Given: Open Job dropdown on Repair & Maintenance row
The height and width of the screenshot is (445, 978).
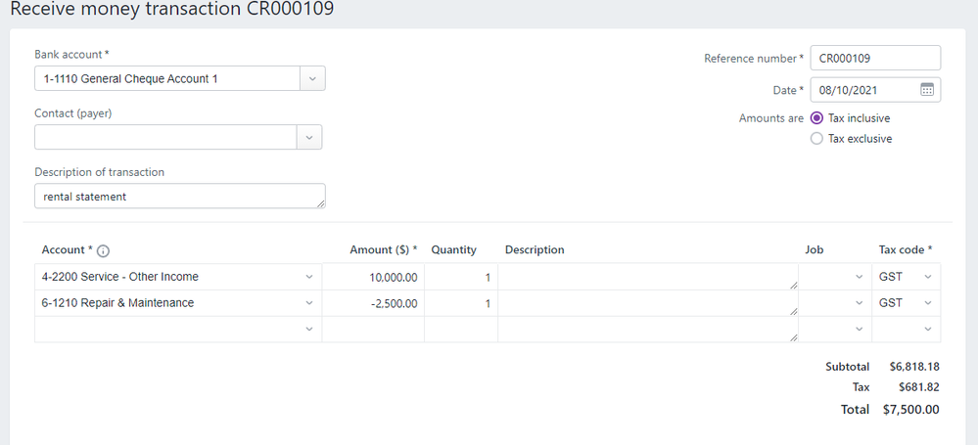Looking at the screenshot, I should pos(859,303).
